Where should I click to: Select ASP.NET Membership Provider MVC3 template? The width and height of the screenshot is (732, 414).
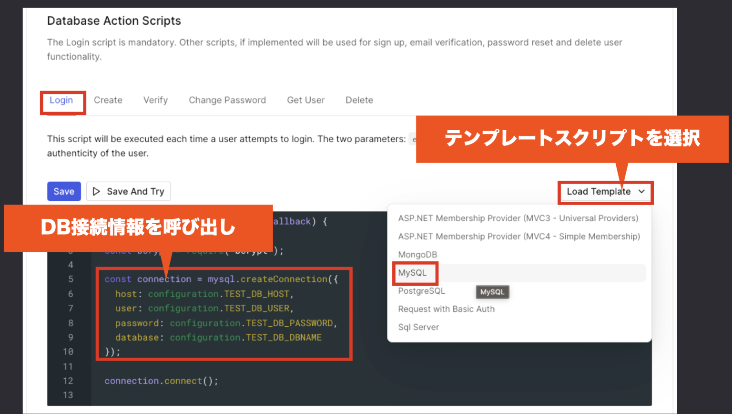pyautogui.click(x=518, y=218)
